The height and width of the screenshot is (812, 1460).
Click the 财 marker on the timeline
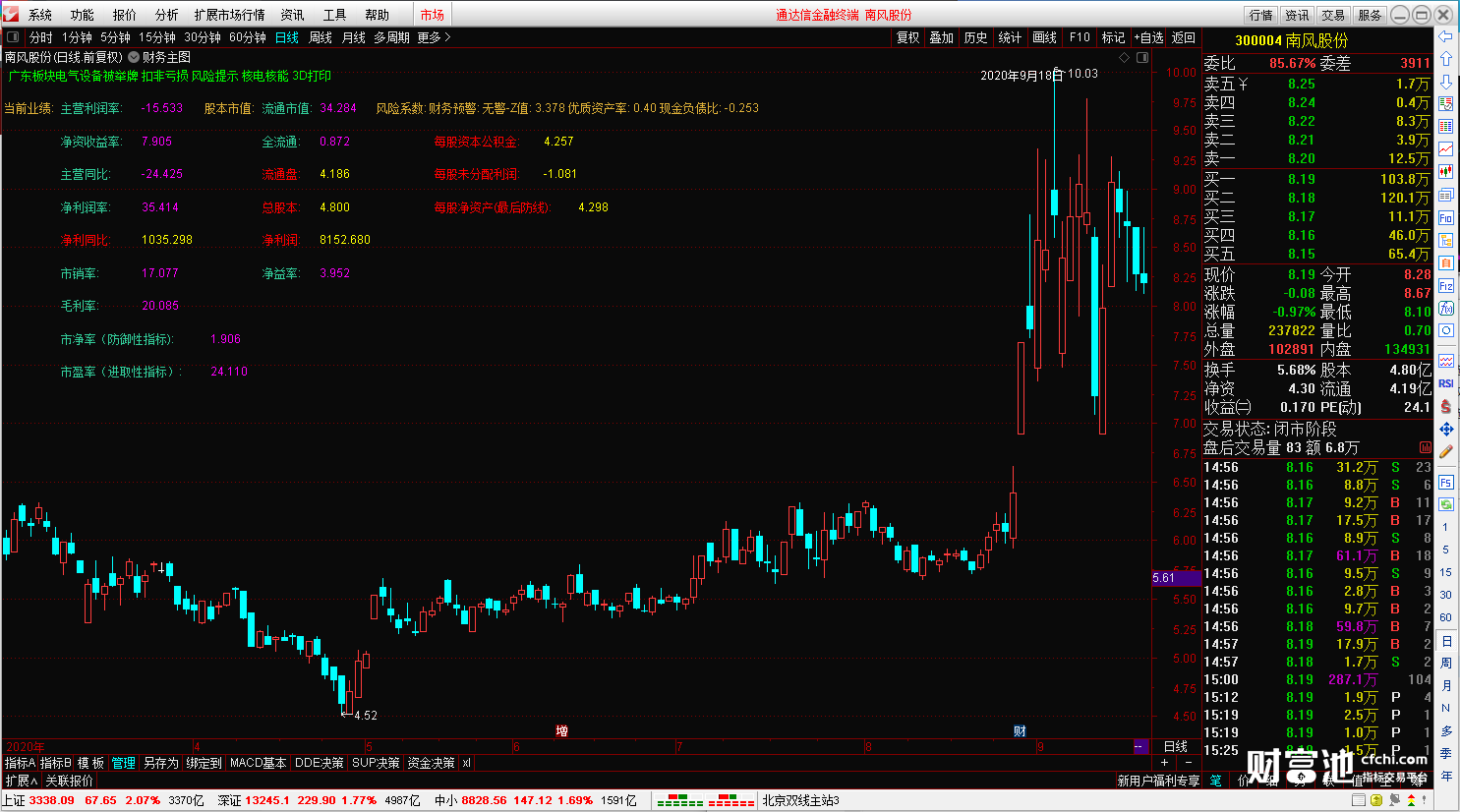(x=1020, y=730)
